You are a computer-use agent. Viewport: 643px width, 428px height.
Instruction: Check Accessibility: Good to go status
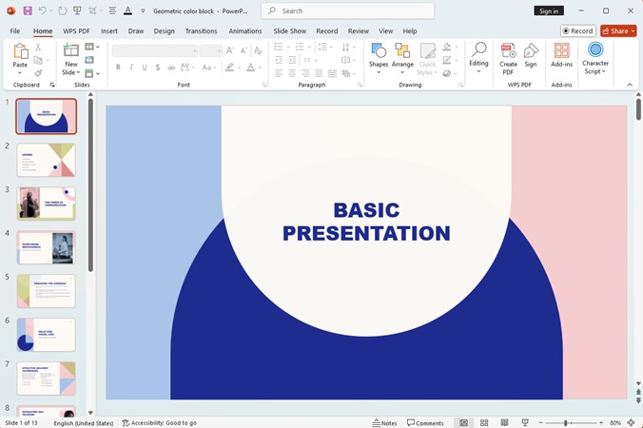[160, 422]
